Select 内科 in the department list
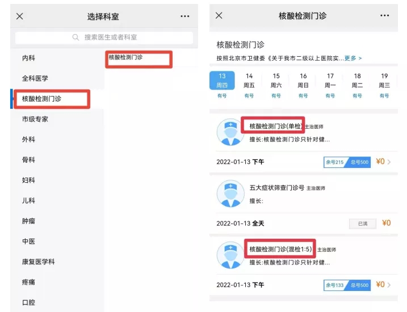The image size is (407, 312). [28, 58]
